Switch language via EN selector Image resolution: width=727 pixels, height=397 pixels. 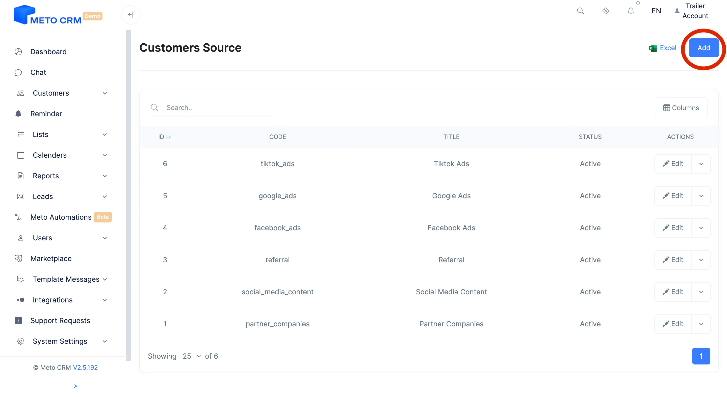pyautogui.click(x=656, y=11)
